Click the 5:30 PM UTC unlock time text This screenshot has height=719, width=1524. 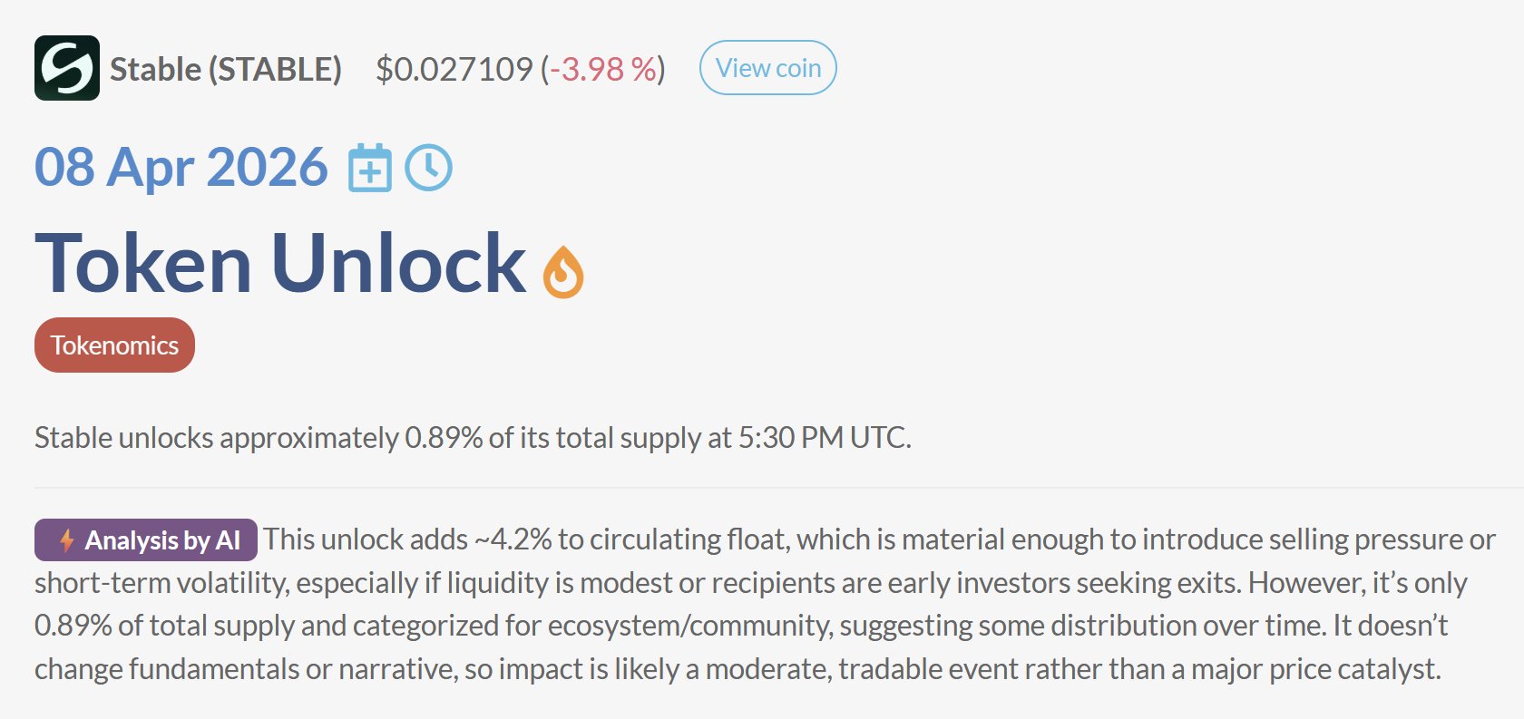point(823,438)
